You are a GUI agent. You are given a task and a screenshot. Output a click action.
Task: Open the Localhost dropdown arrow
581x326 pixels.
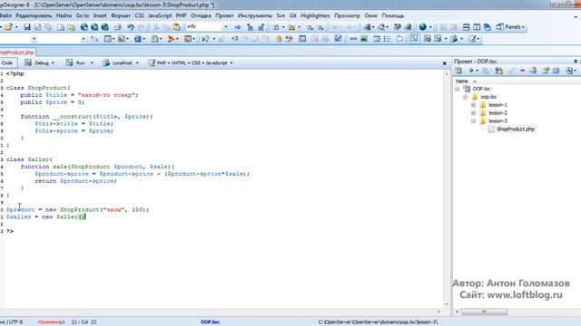click(137, 63)
